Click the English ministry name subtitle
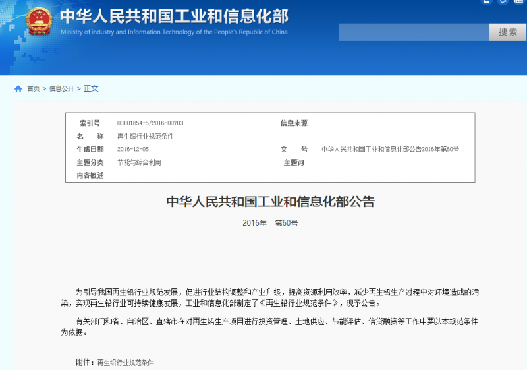 pyautogui.click(x=174, y=32)
